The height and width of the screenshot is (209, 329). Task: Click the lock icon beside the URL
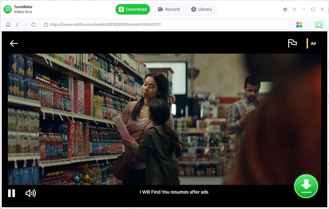(46, 25)
